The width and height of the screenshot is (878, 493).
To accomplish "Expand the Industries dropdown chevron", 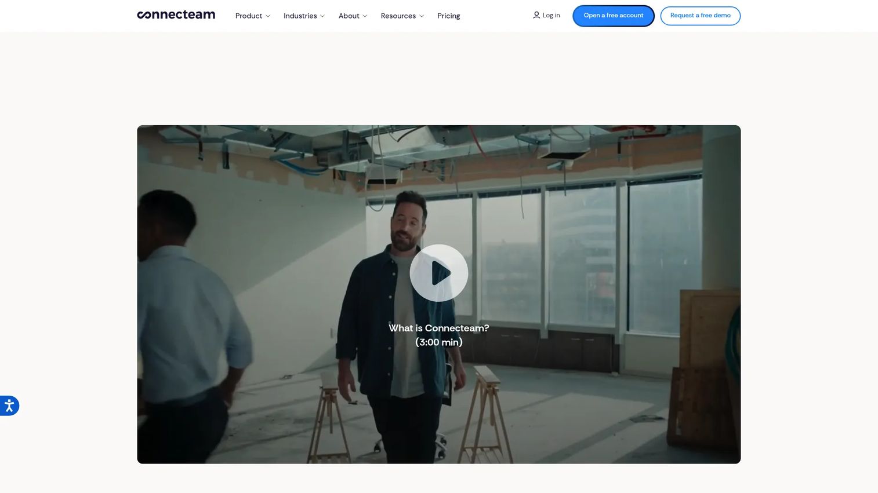I will click(x=322, y=16).
